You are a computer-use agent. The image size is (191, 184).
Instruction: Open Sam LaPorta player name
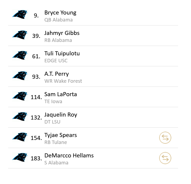[61, 94]
